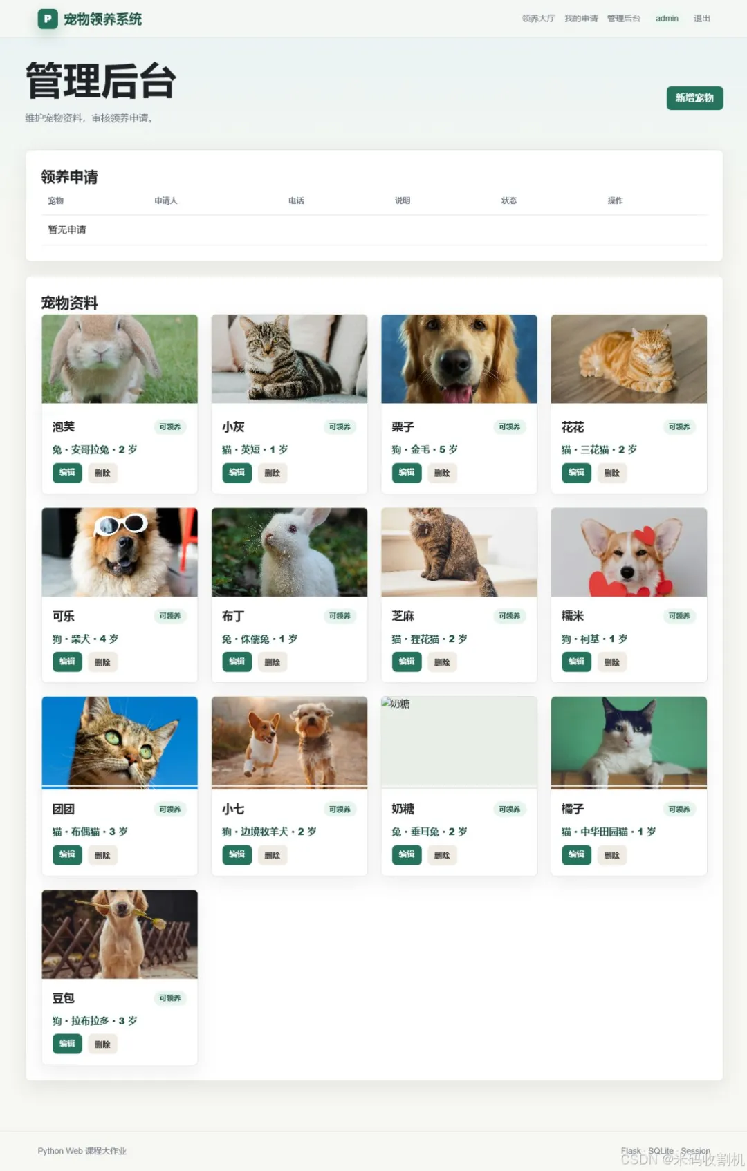Screen dimensions: 747x1171
Task: Click the 退出 logout link
Action: [x=702, y=19]
